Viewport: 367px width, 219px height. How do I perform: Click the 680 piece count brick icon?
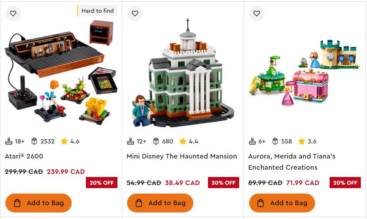(x=156, y=141)
